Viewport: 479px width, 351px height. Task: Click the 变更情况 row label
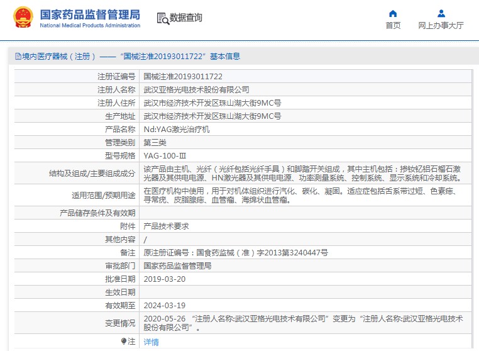120,323
